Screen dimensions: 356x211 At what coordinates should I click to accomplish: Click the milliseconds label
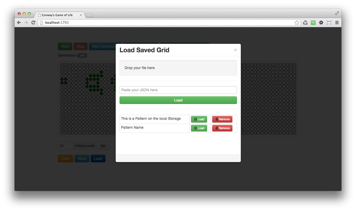tap(85, 146)
